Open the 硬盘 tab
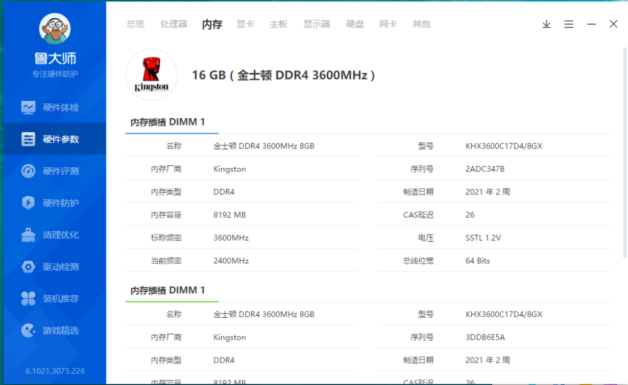Image resolution: width=628 pixels, height=385 pixels. pos(355,24)
